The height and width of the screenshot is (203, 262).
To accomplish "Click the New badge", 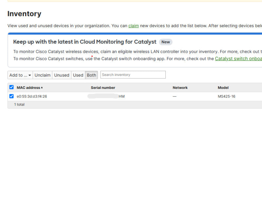I will pos(166,42).
